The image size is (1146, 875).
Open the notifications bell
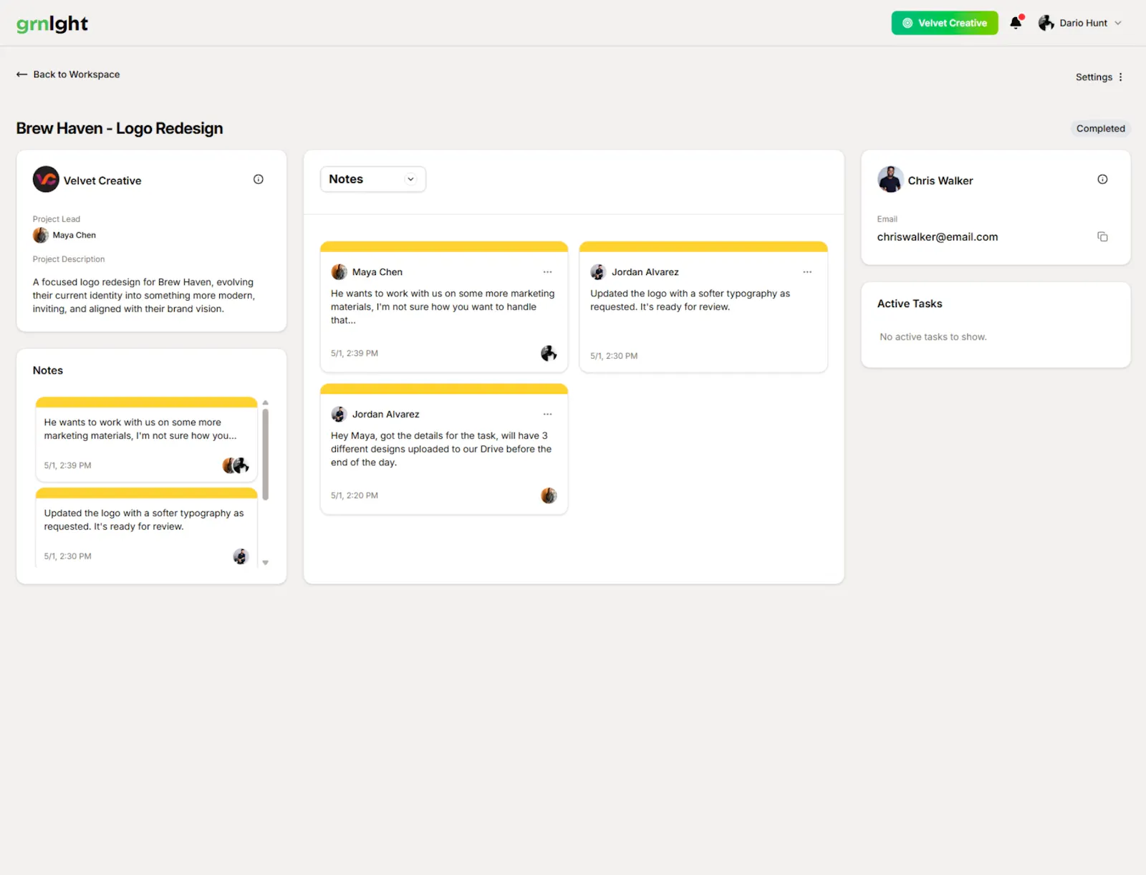coord(1016,23)
